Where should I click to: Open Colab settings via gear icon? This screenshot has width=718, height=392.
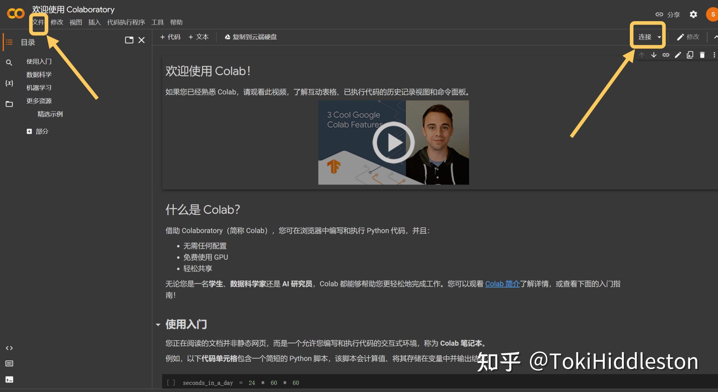click(x=693, y=14)
